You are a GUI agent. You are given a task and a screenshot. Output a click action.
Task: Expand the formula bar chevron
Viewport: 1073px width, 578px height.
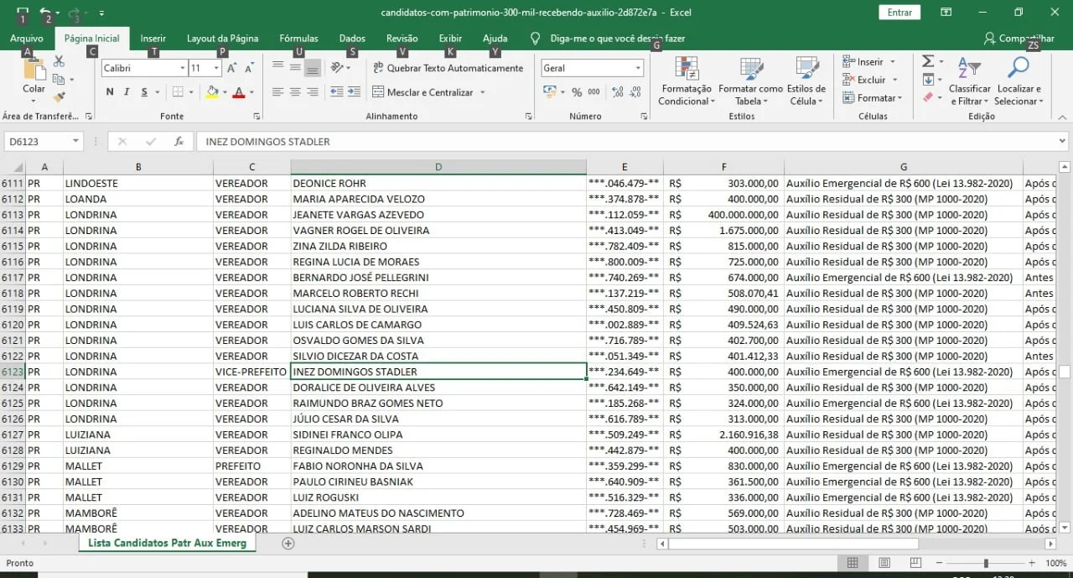point(1062,142)
